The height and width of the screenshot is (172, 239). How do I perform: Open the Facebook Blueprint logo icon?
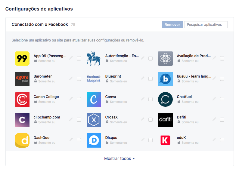coord(94,79)
